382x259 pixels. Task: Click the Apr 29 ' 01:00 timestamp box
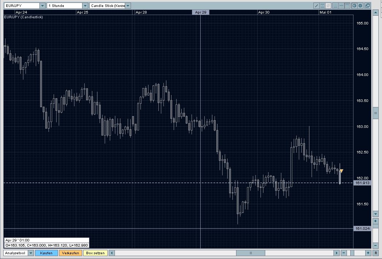[47, 240]
